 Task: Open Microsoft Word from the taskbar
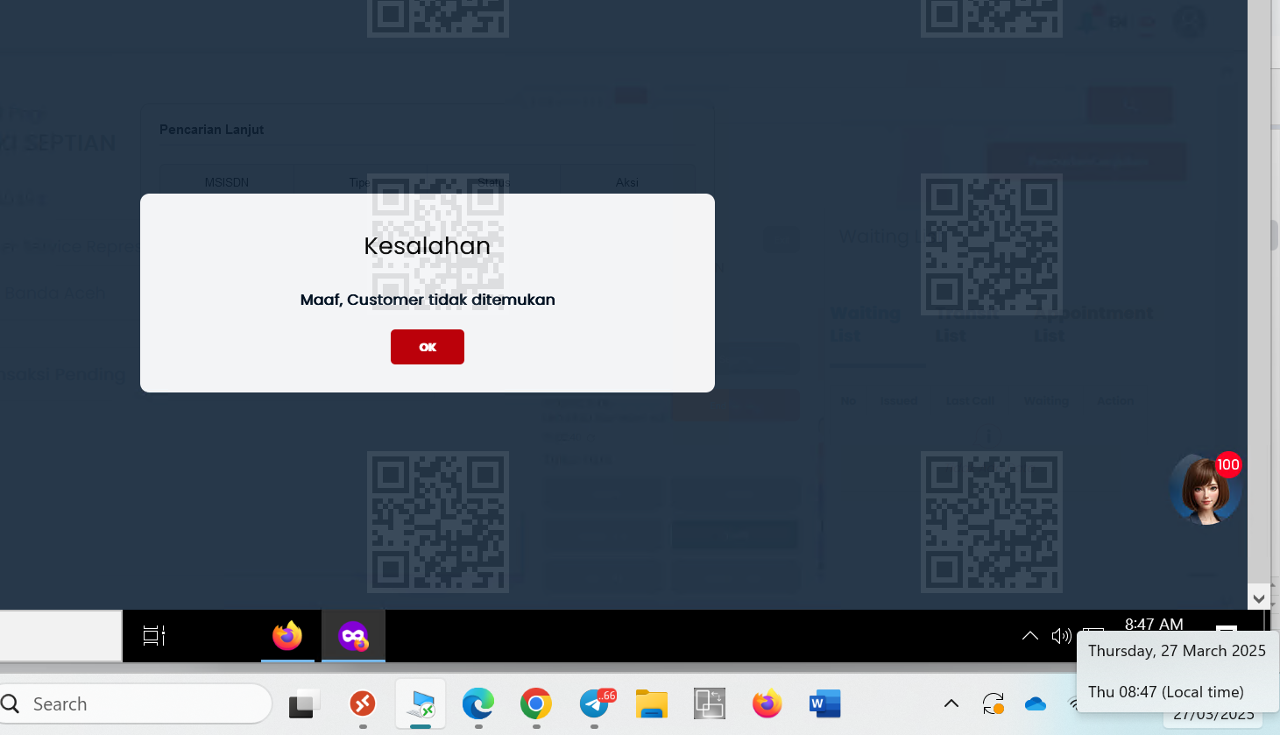825,703
